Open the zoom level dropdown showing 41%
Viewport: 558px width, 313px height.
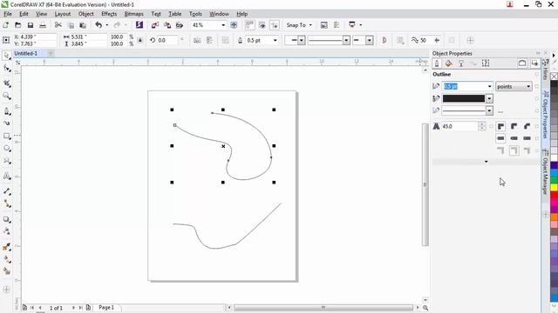click(x=223, y=25)
